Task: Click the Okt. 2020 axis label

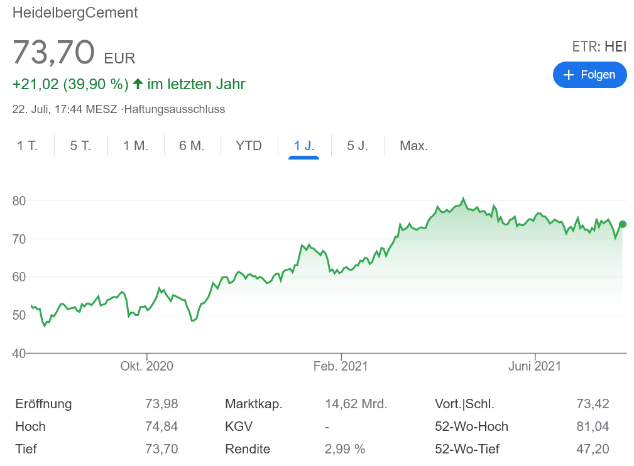Action: point(146,366)
